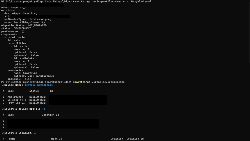This screenshot has width=250, height=141.
Task: Select the Amplituner row in profile table
Action: coord(15,97)
